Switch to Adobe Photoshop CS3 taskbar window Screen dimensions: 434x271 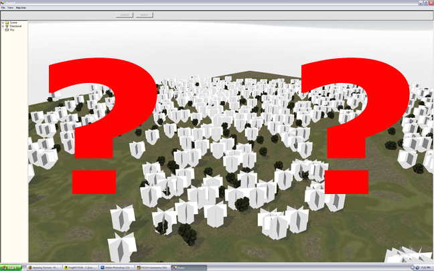[x=117, y=268]
